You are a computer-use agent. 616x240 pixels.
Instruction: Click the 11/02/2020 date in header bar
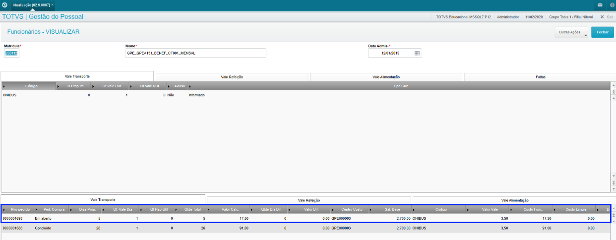[534, 17]
